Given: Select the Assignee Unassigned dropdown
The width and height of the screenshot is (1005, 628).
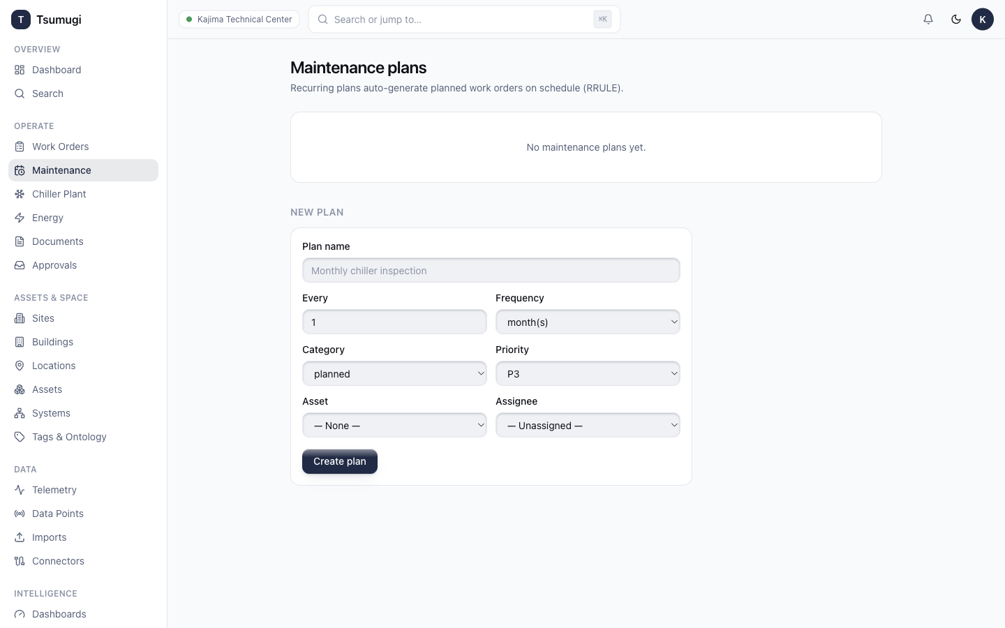Looking at the screenshot, I should click(588, 425).
